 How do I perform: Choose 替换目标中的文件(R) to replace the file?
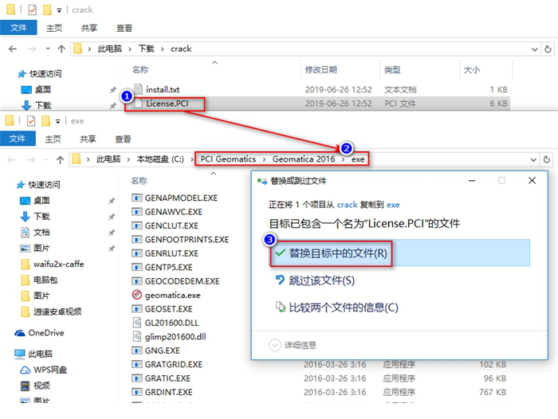[330, 253]
